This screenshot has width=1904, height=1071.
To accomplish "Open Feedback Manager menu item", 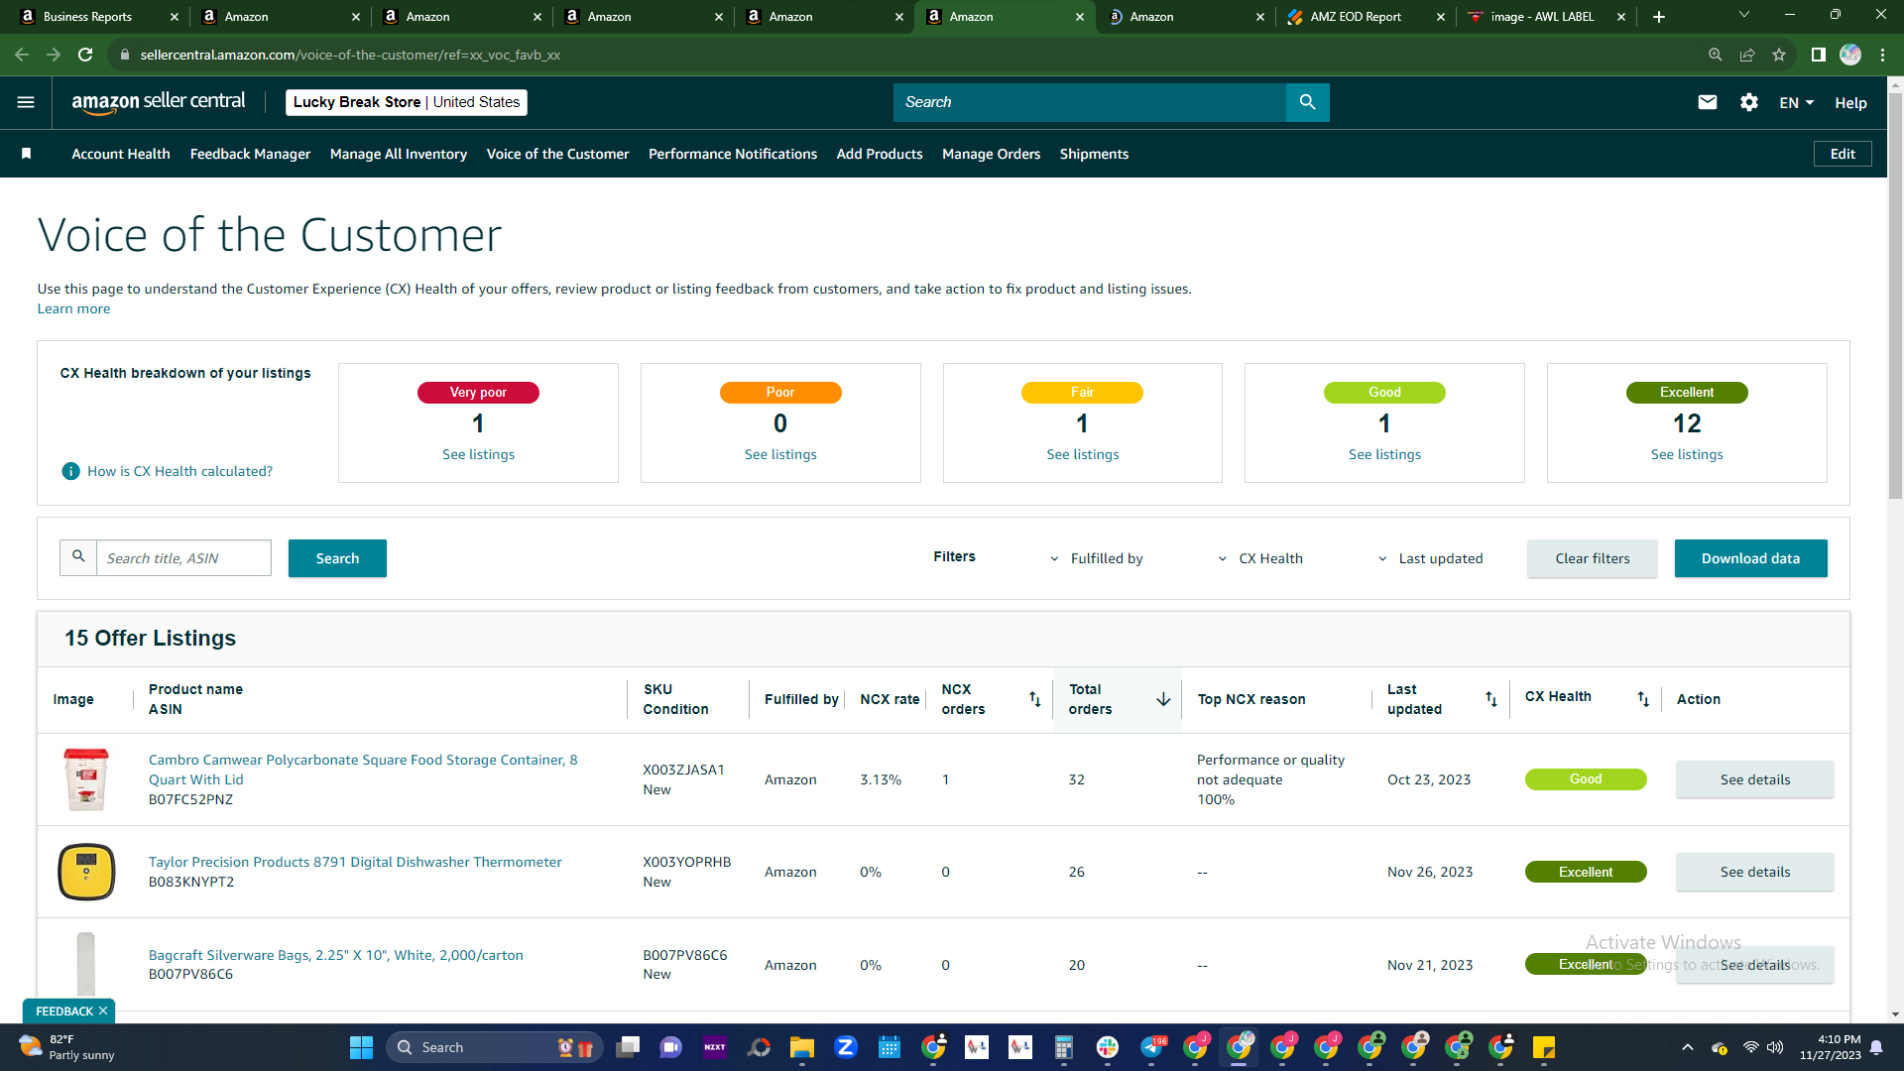I will [x=250, y=154].
